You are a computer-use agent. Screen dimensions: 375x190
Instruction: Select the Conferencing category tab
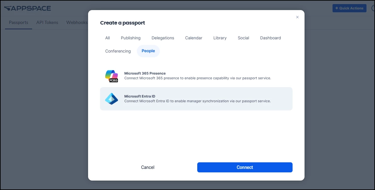tap(118, 51)
